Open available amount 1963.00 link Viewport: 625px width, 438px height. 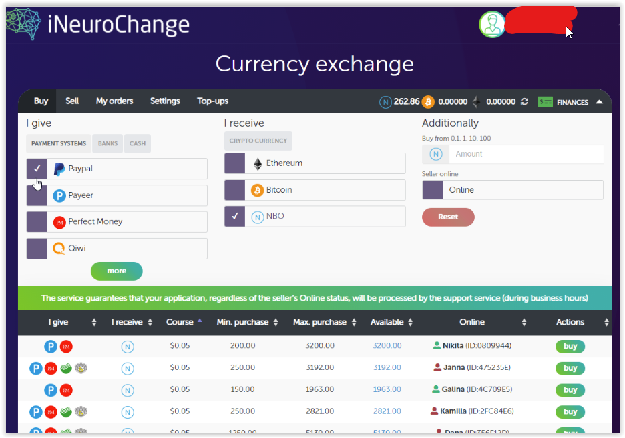[x=387, y=389]
